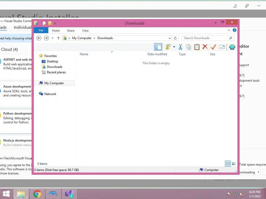This screenshot has width=266, height=199.
Task: Click the blue shell icon in toolbar
Action: (x=232, y=47)
